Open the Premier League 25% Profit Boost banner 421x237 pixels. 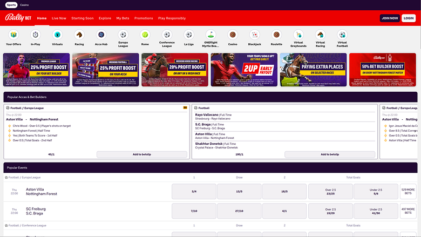[x=36, y=70]
